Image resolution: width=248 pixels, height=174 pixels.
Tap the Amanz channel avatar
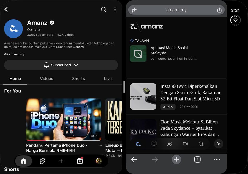click(x=13, y=29)
